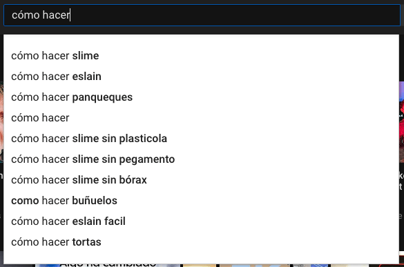Click the search box containing 'cómo hacer'

202,15
